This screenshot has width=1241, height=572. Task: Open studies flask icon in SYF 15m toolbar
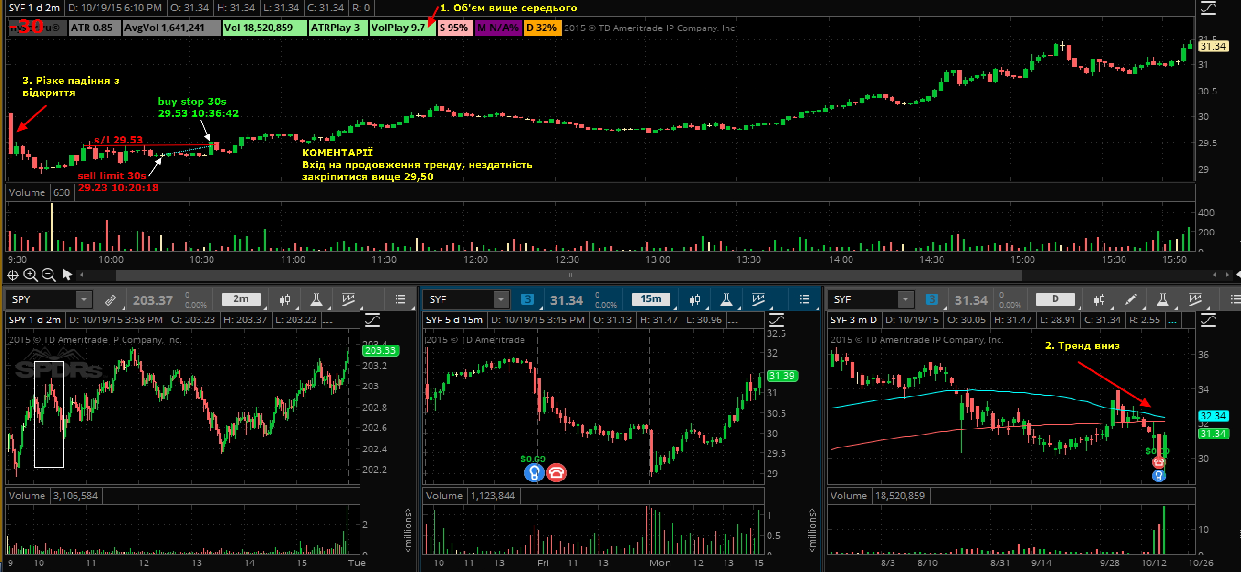(x=726, y=300)
